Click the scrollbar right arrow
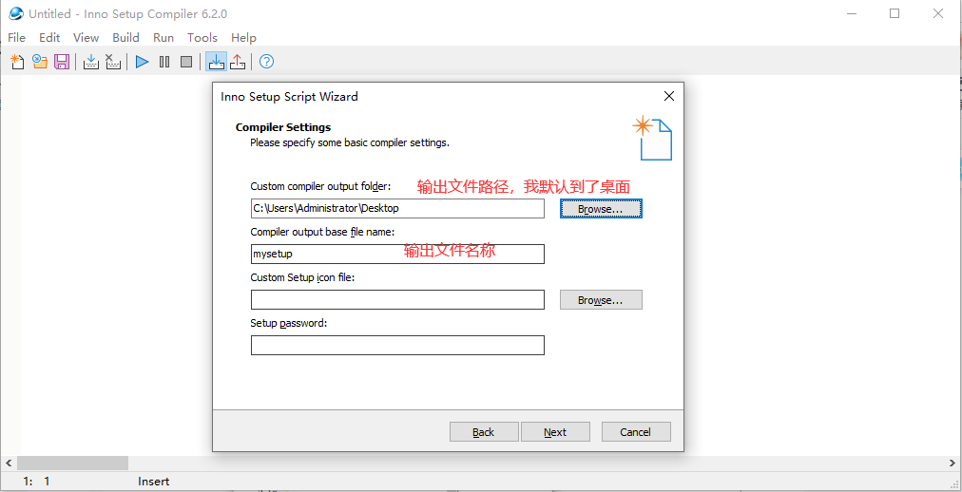 click(x=952, y=463)
